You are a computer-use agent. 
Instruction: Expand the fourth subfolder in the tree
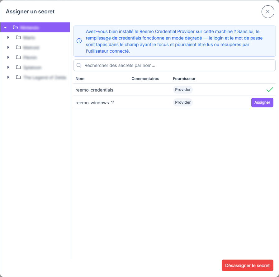click(8, 67)
